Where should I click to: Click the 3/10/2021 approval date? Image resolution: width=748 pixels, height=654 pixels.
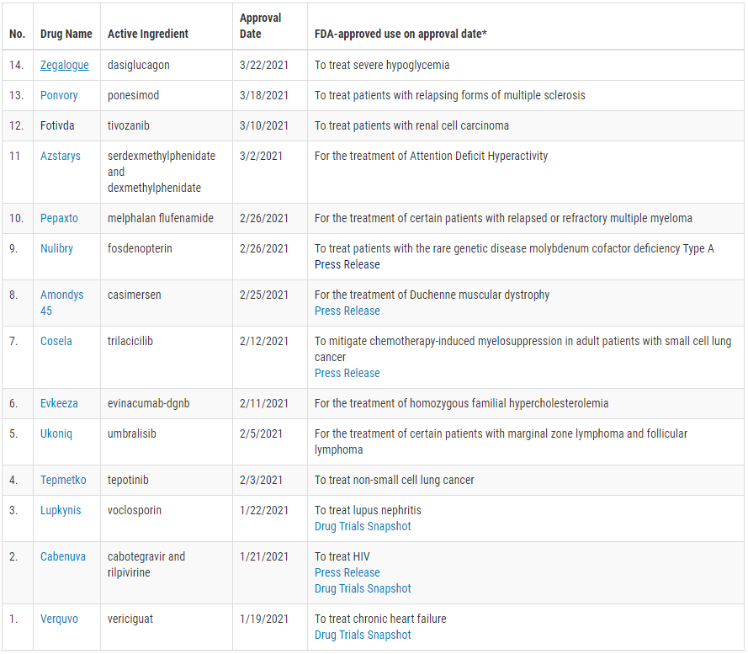[264, 125]
